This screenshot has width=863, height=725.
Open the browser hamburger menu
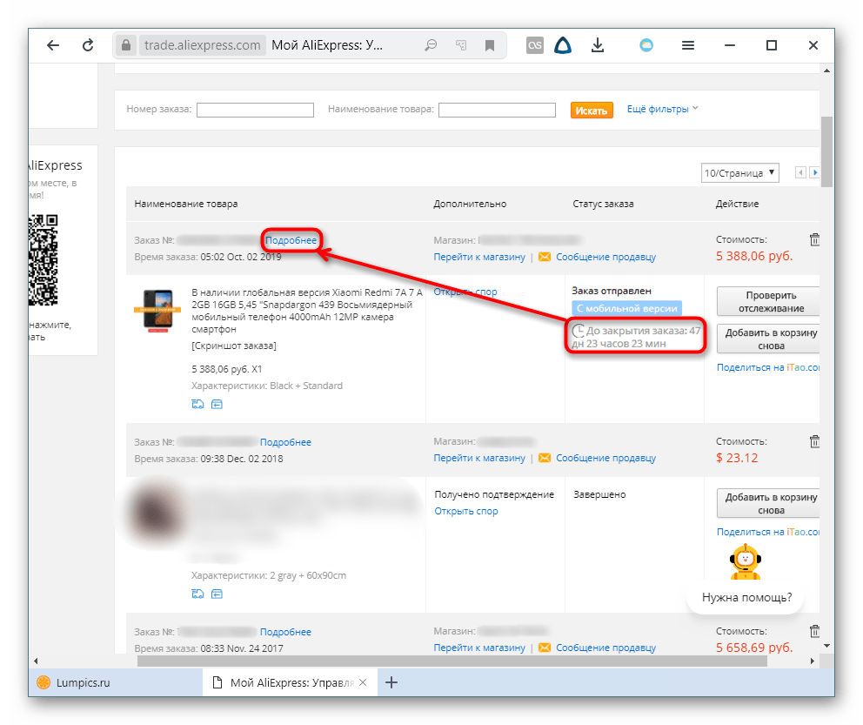point(688,45)
